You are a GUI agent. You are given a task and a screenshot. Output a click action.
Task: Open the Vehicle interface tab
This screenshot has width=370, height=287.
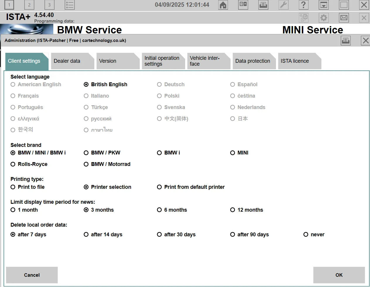(207, 61)
